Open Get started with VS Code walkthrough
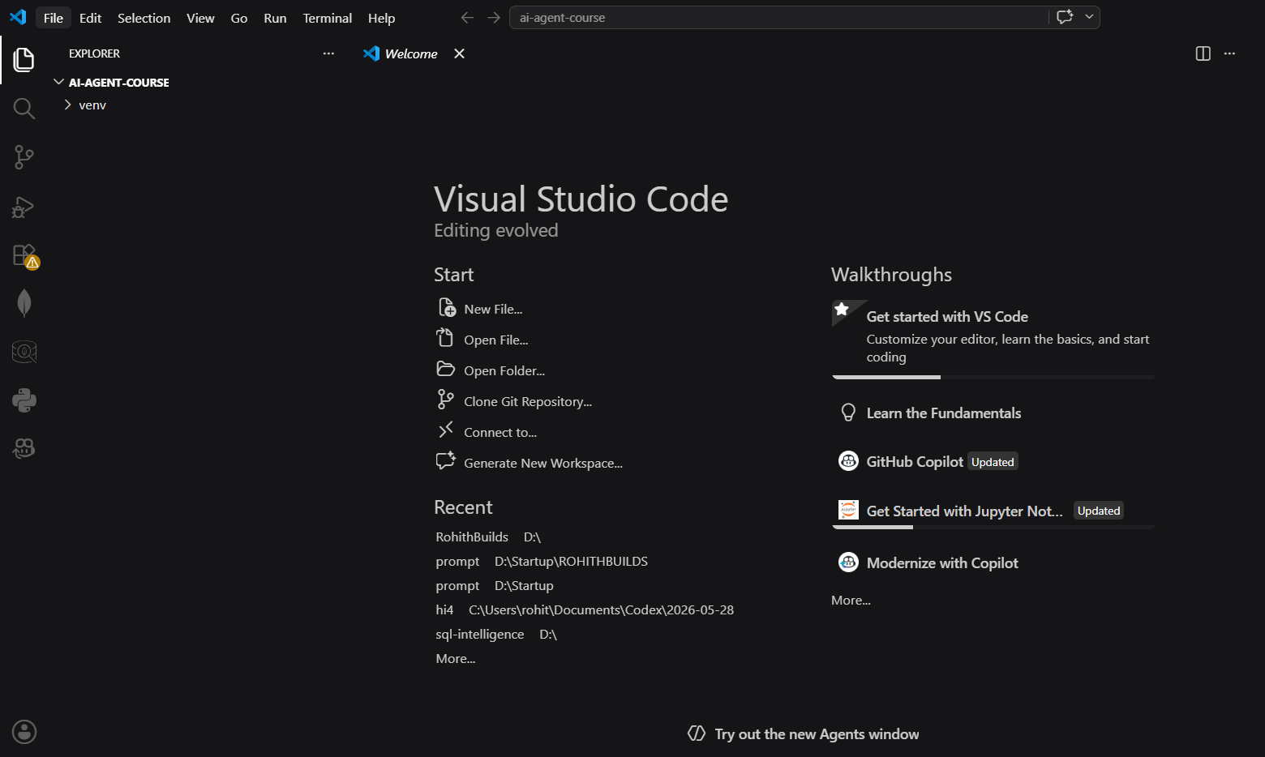Viewport: 1265px width, 757px height. 993,339
